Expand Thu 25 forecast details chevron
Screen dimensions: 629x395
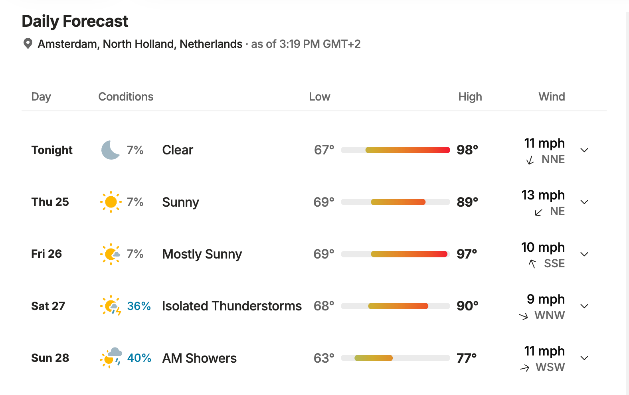[584, 202]
